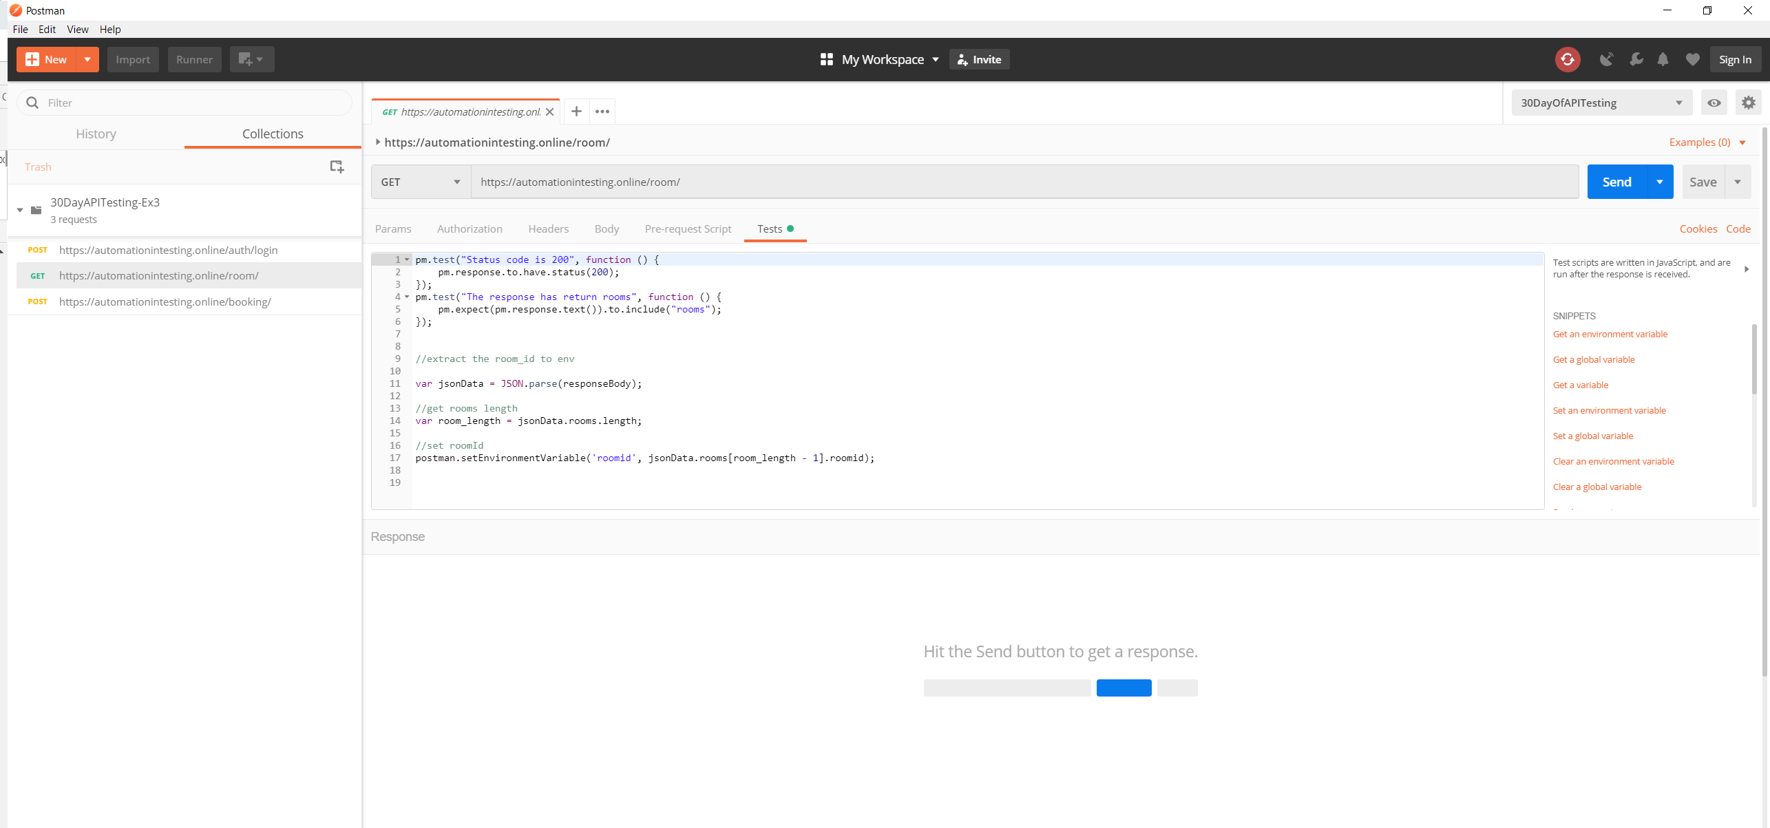Insert 'Clear a global variable' snippet
Viewport: 1770px width, 828px height.
(x=1597, y=487)
